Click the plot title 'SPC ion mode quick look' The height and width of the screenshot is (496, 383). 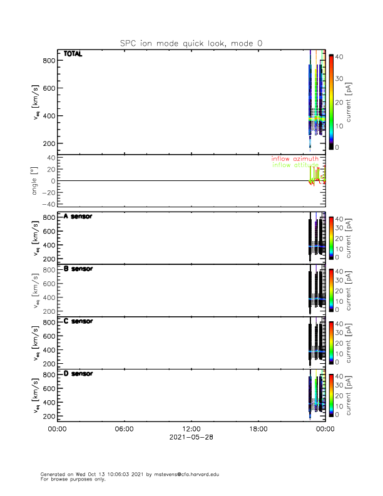click(x=191, y=43)
